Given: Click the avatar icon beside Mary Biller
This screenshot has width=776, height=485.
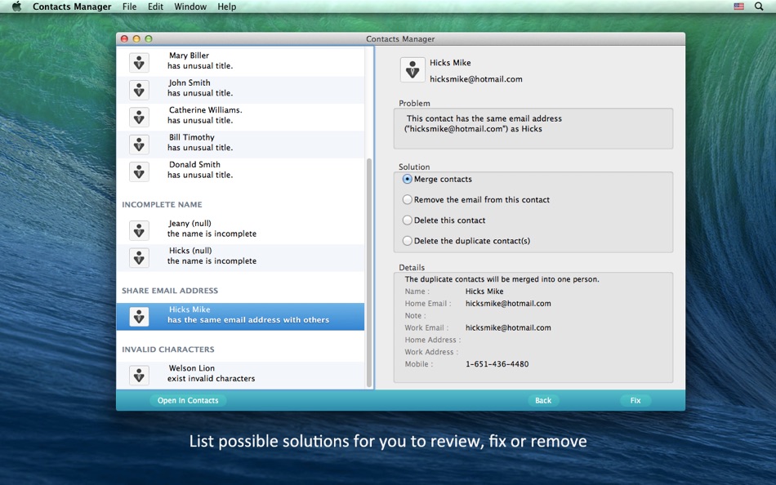Looking at the screenshot, I should (x=139, y=62).
